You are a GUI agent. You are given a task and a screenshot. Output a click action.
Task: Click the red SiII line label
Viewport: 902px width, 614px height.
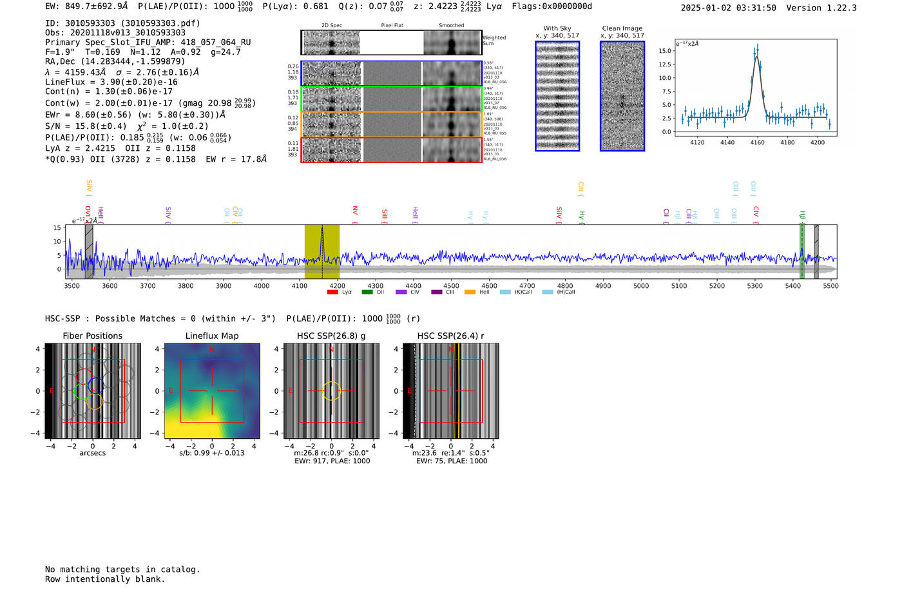point(385,215)
